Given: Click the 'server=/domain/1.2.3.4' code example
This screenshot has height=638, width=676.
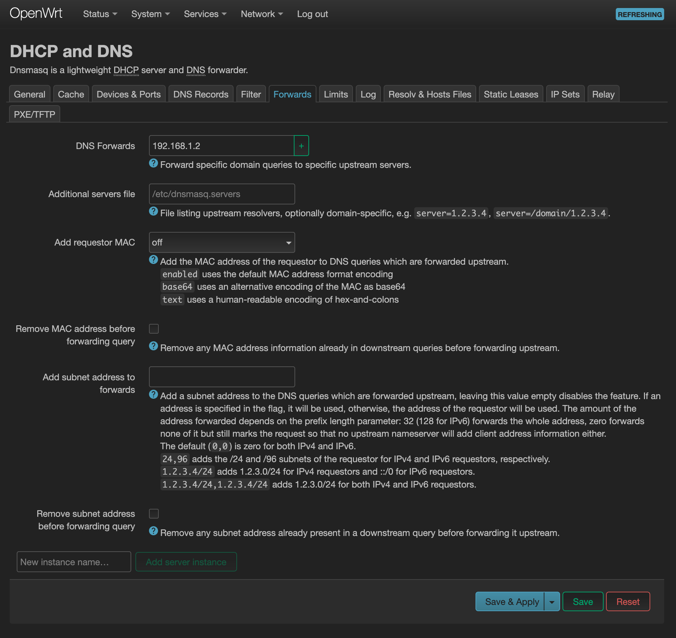Looking at the screenshot, I should click(551, 213).
